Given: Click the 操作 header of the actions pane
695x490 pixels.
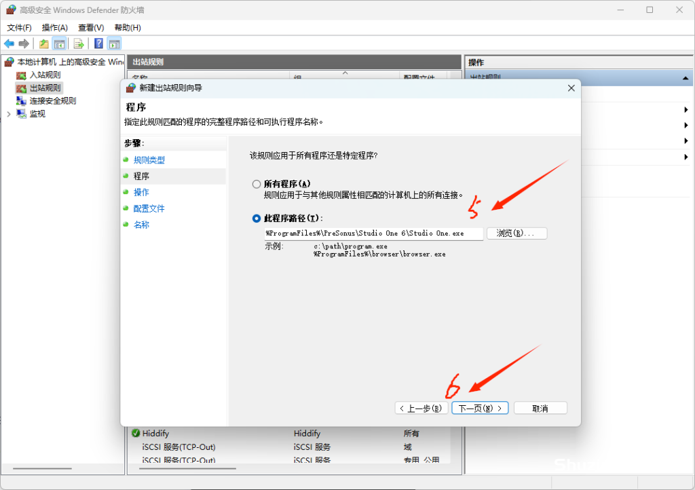Looking at the screenshot, I should pos(476,62).
